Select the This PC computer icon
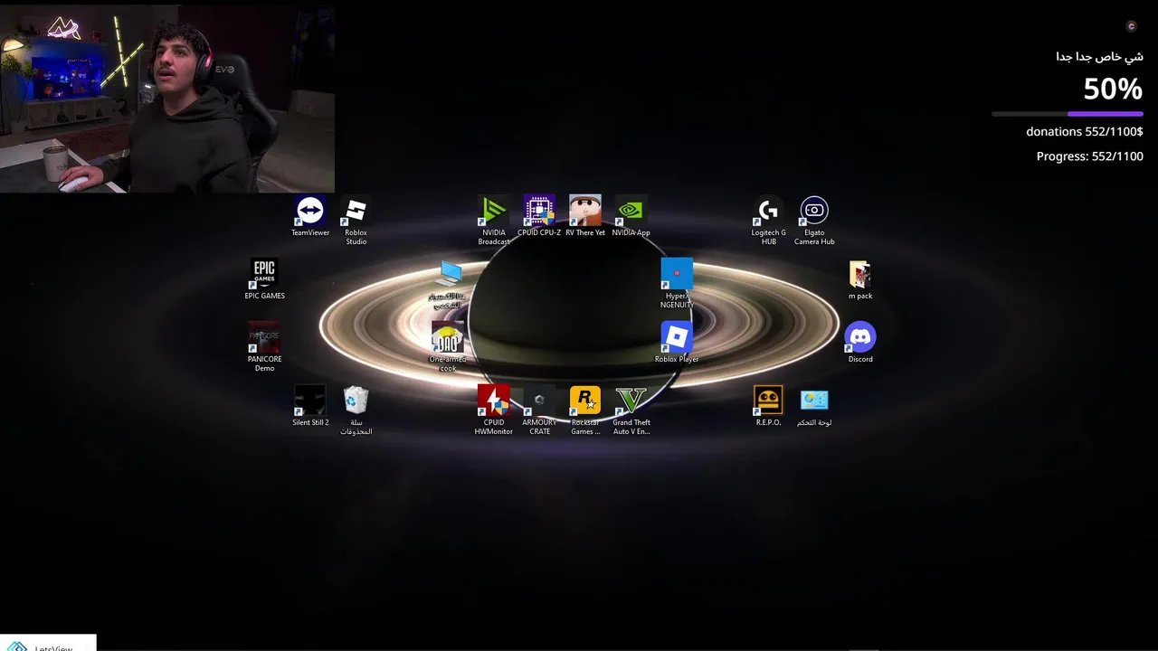 coord(449,285)
